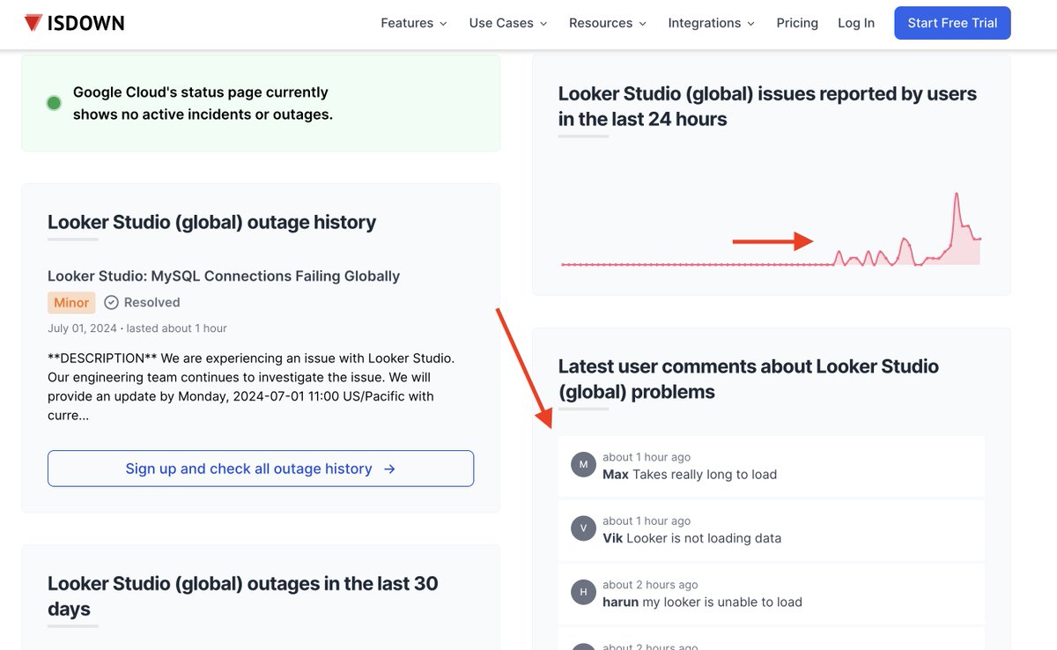Click the Start Free Trial button

point(952,23)
